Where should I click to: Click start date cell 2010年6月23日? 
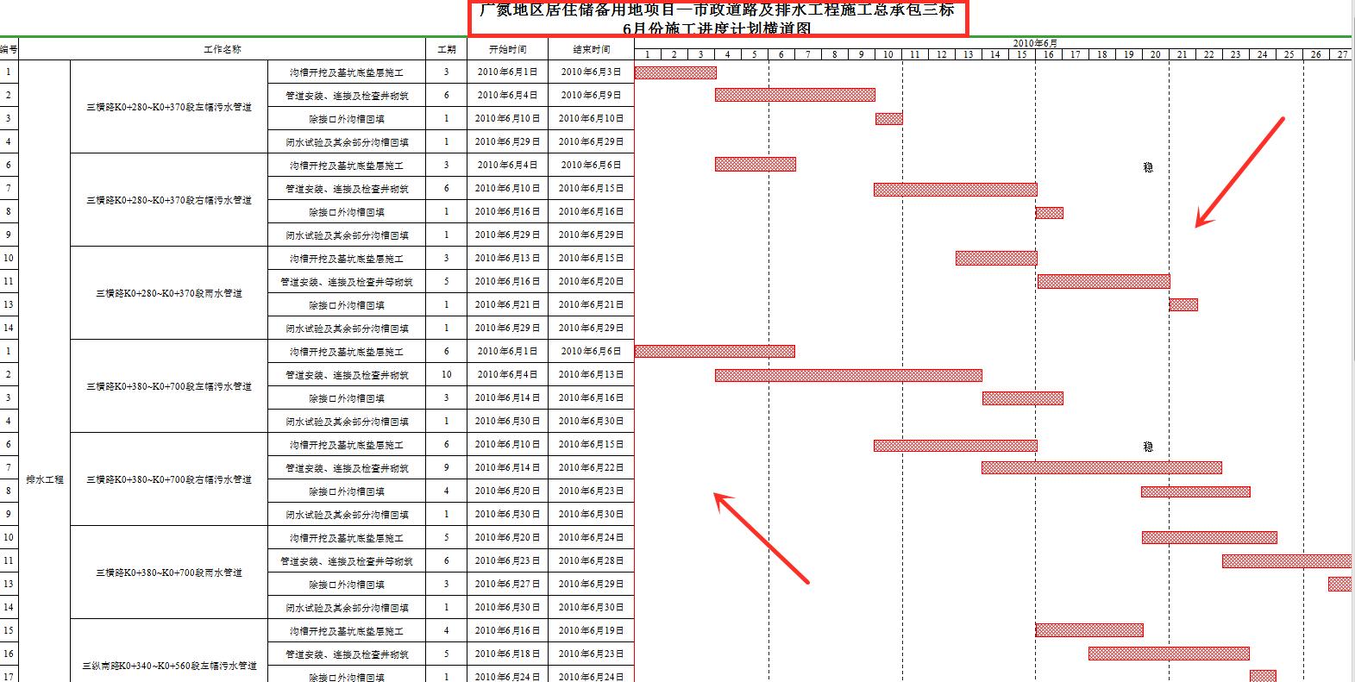click(507, 561)
